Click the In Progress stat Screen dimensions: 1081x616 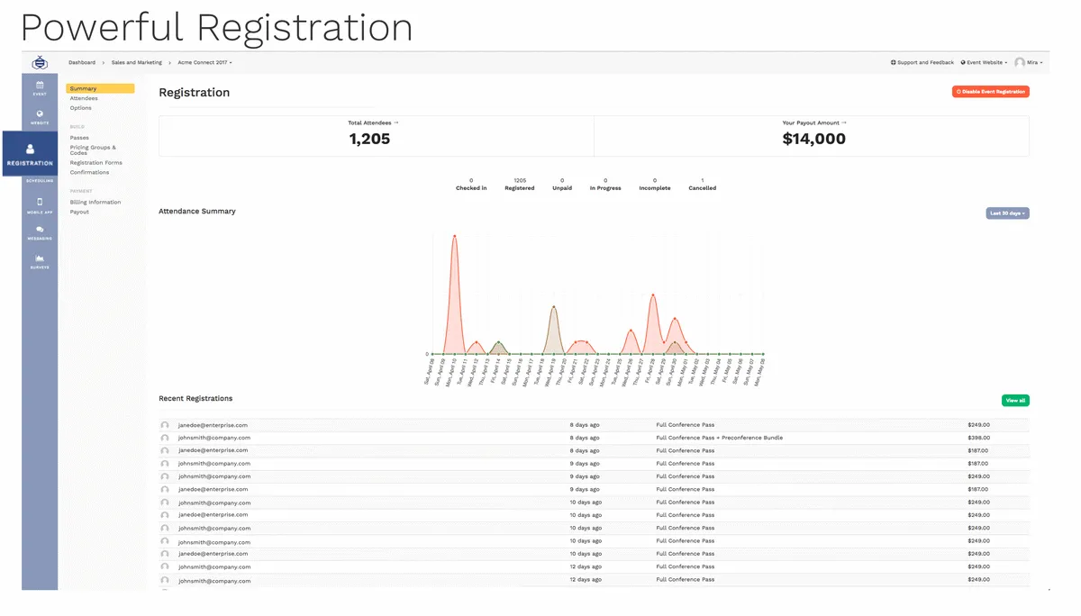[605, 185]
